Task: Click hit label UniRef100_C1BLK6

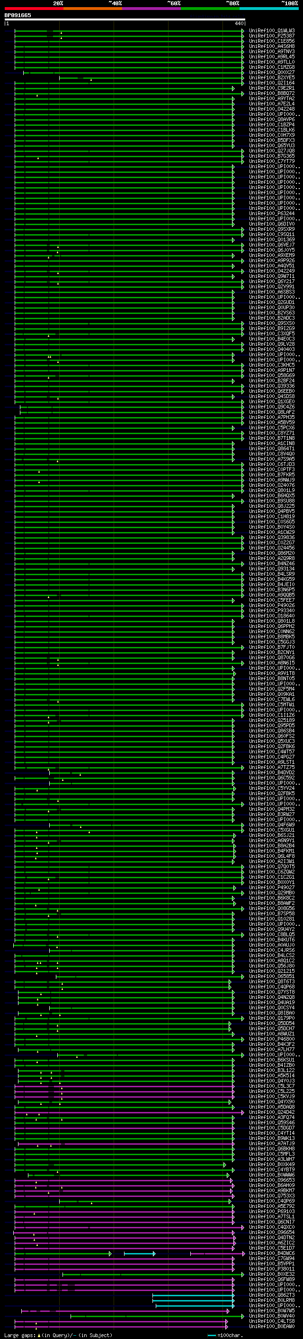Action: (x=271, y=130)
